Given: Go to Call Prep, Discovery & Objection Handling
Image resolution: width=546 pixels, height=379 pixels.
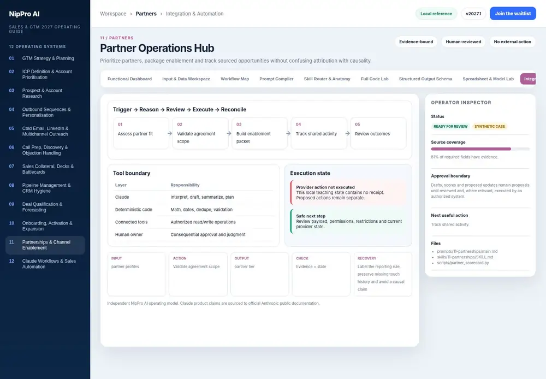Looking at the screenshot, I should click(x=45, y=150).
